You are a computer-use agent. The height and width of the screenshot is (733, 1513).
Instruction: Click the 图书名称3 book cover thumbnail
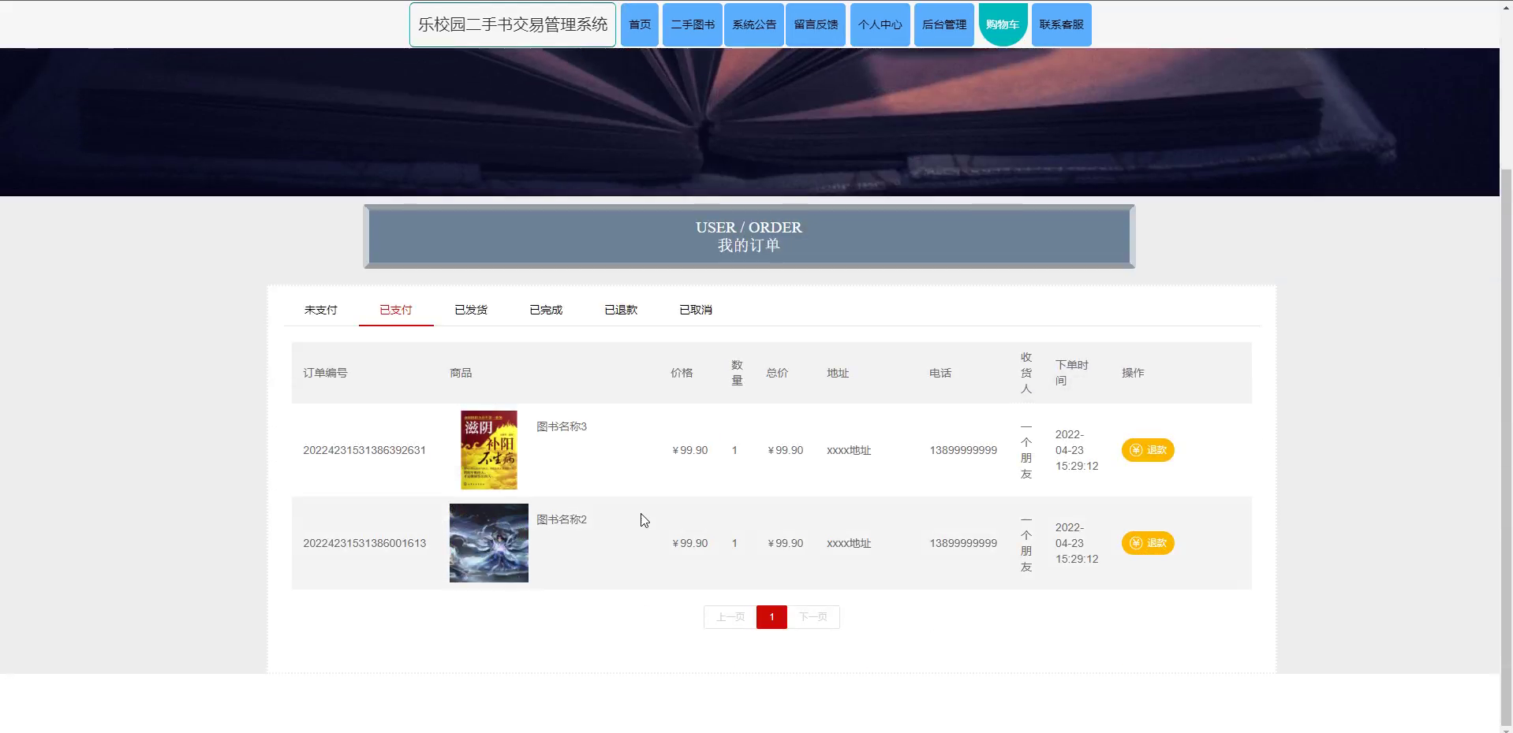coord(489,450)
